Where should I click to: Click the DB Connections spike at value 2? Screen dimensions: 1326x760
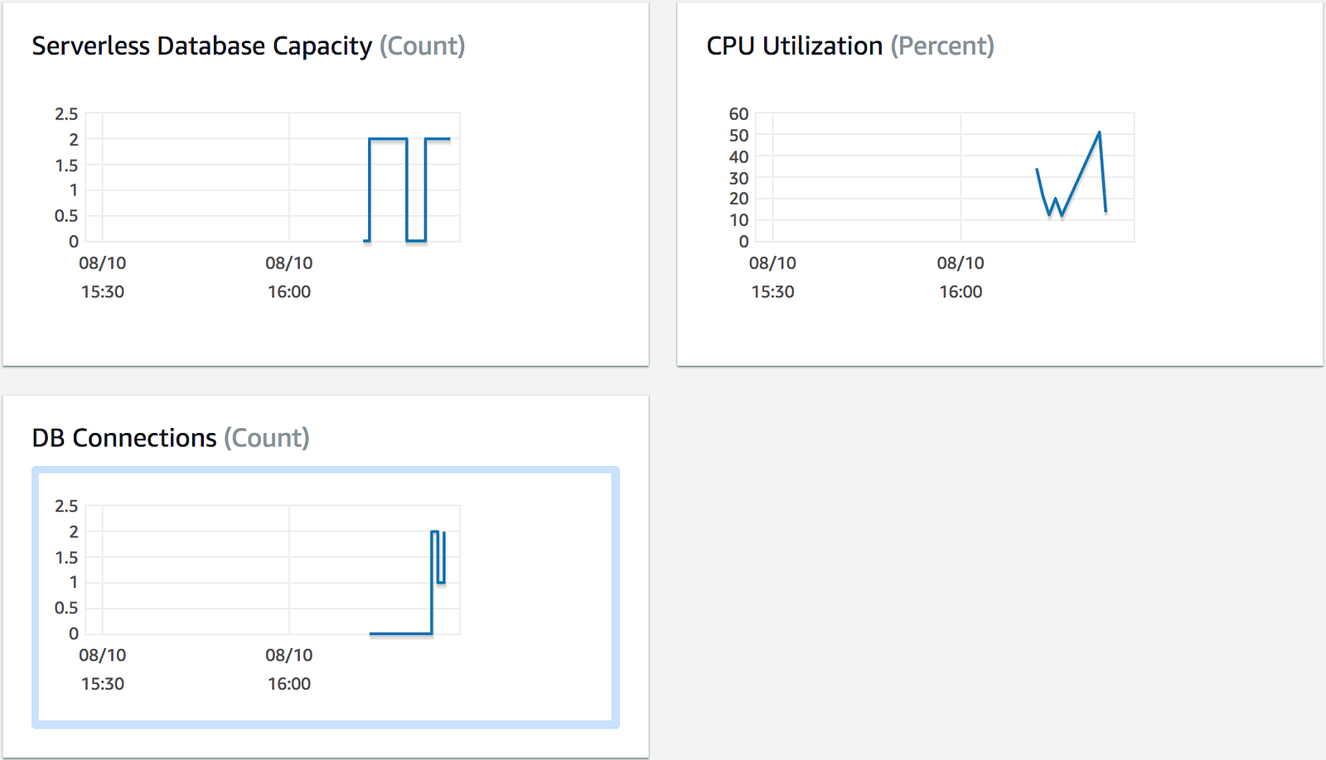click(x=434, y=532)
